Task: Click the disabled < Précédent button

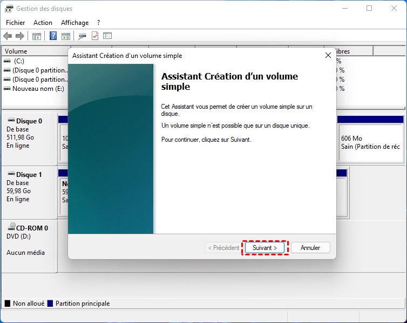Action: 223,248
